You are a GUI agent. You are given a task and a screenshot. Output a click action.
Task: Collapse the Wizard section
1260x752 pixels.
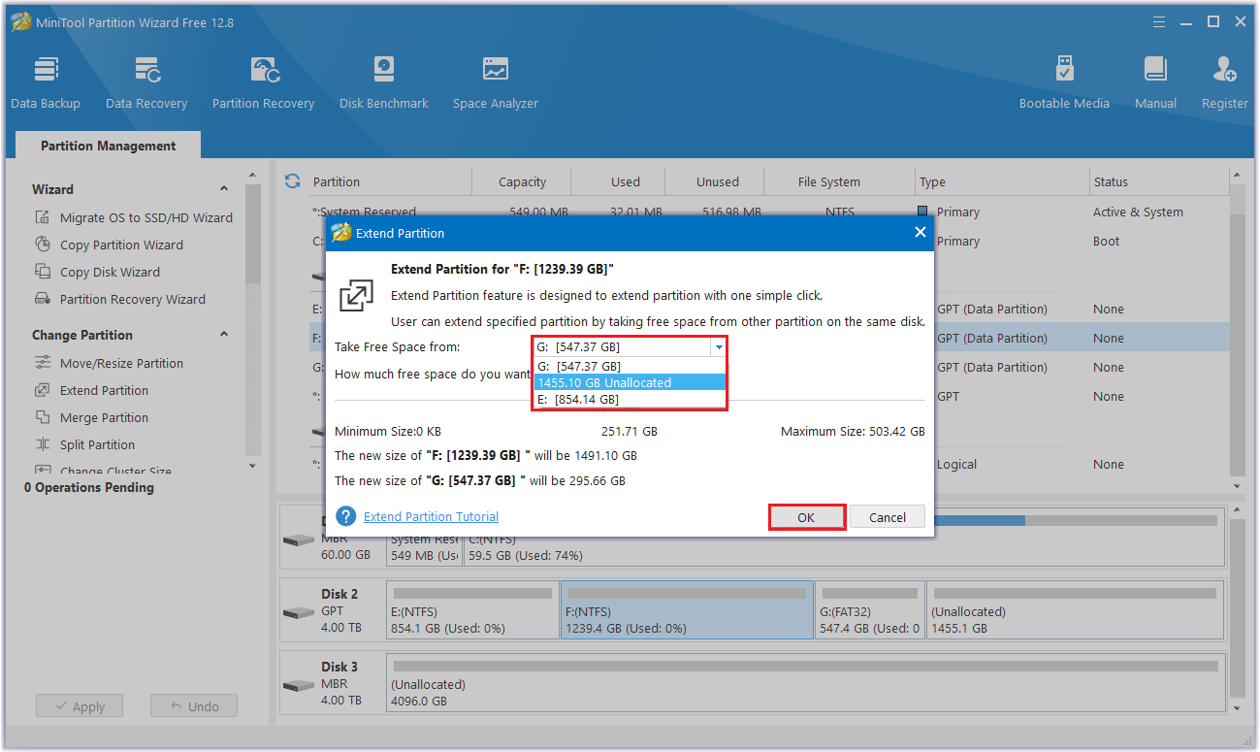[x=224, y=189]
